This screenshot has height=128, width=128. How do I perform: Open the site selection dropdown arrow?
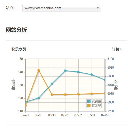pos(98,8)
